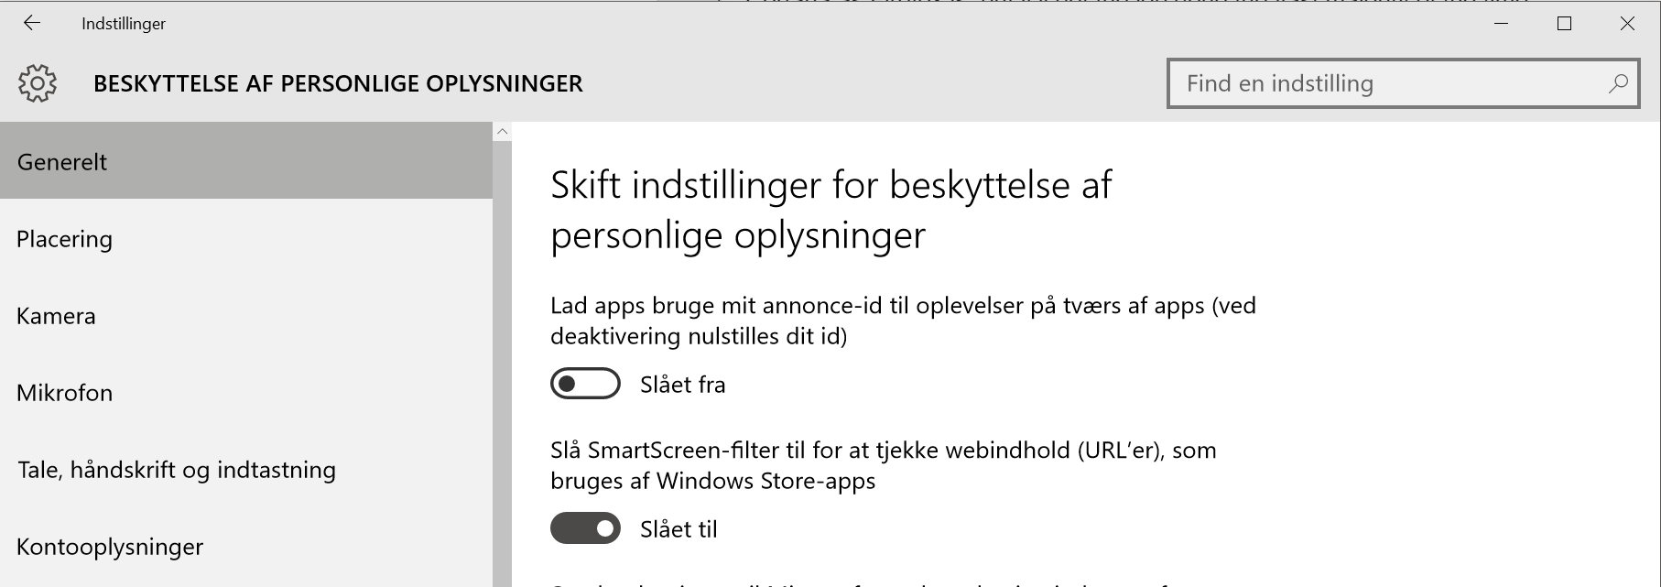Click the 'Slået fra' toggle label
Viewport: 1661px width, 587px height.
[680, 385]
